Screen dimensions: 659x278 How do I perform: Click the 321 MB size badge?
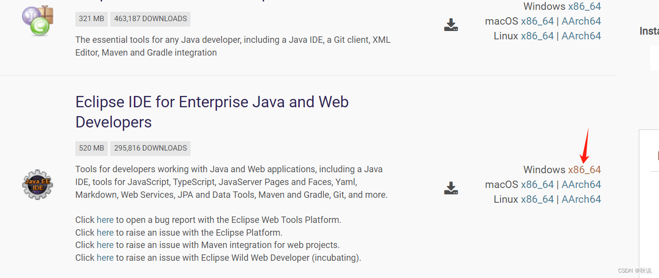pos(92,19)
